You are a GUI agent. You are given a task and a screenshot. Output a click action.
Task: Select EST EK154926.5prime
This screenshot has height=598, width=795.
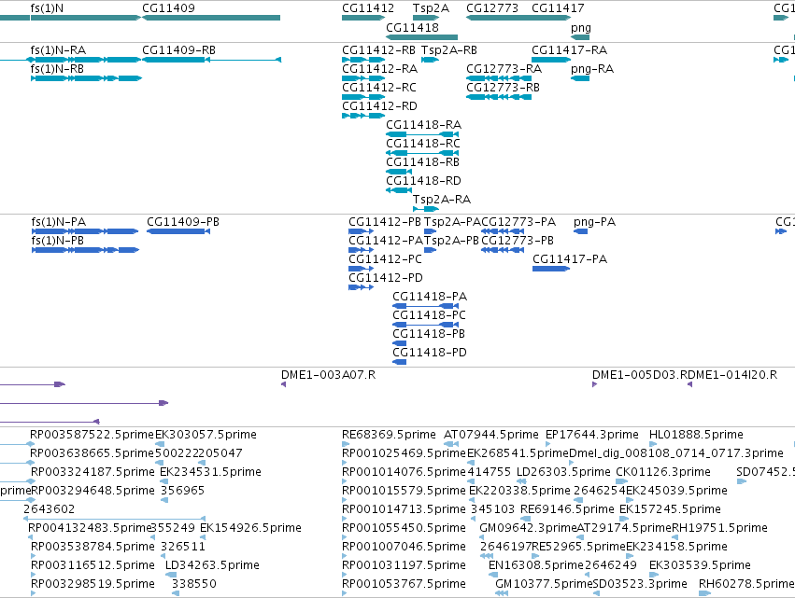pos(251,528)
